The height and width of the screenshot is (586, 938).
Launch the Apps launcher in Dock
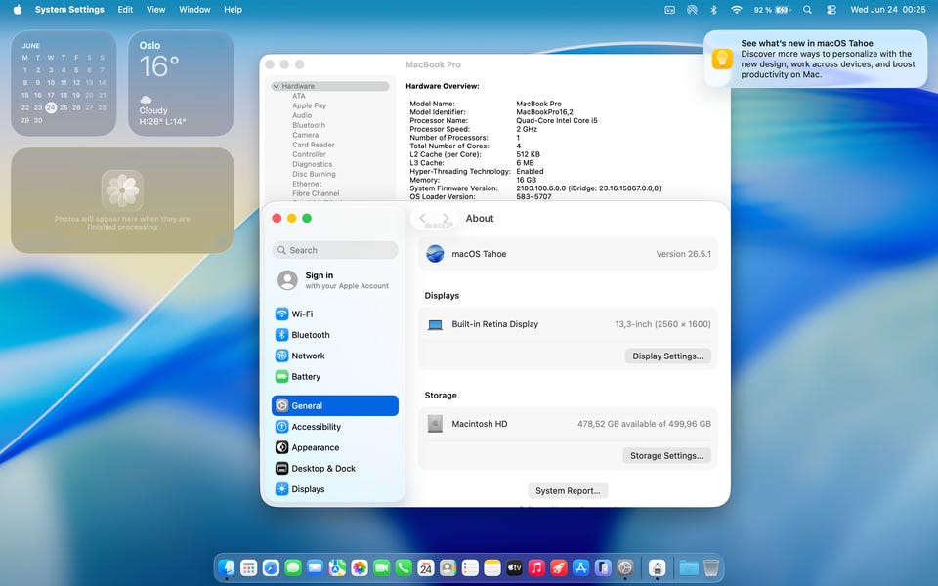(x=248, y=567)
